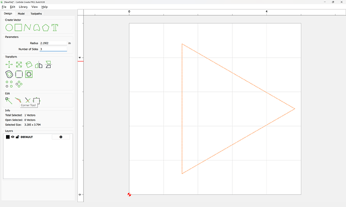Select the Rectangle vector tool
Viewport: 346px width, 207px height.
pyautogui.click(x=18, y=27)
